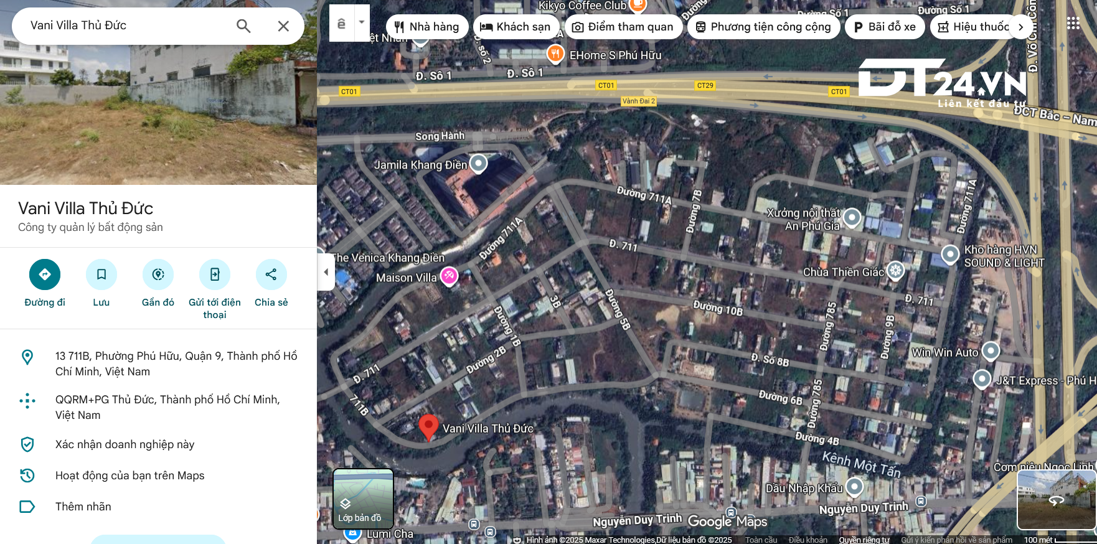This screenshot has height=544, width=1097.
Task: Select the Nhà hàng category chip
Action: pyautogui.click(x=427, y=27)
